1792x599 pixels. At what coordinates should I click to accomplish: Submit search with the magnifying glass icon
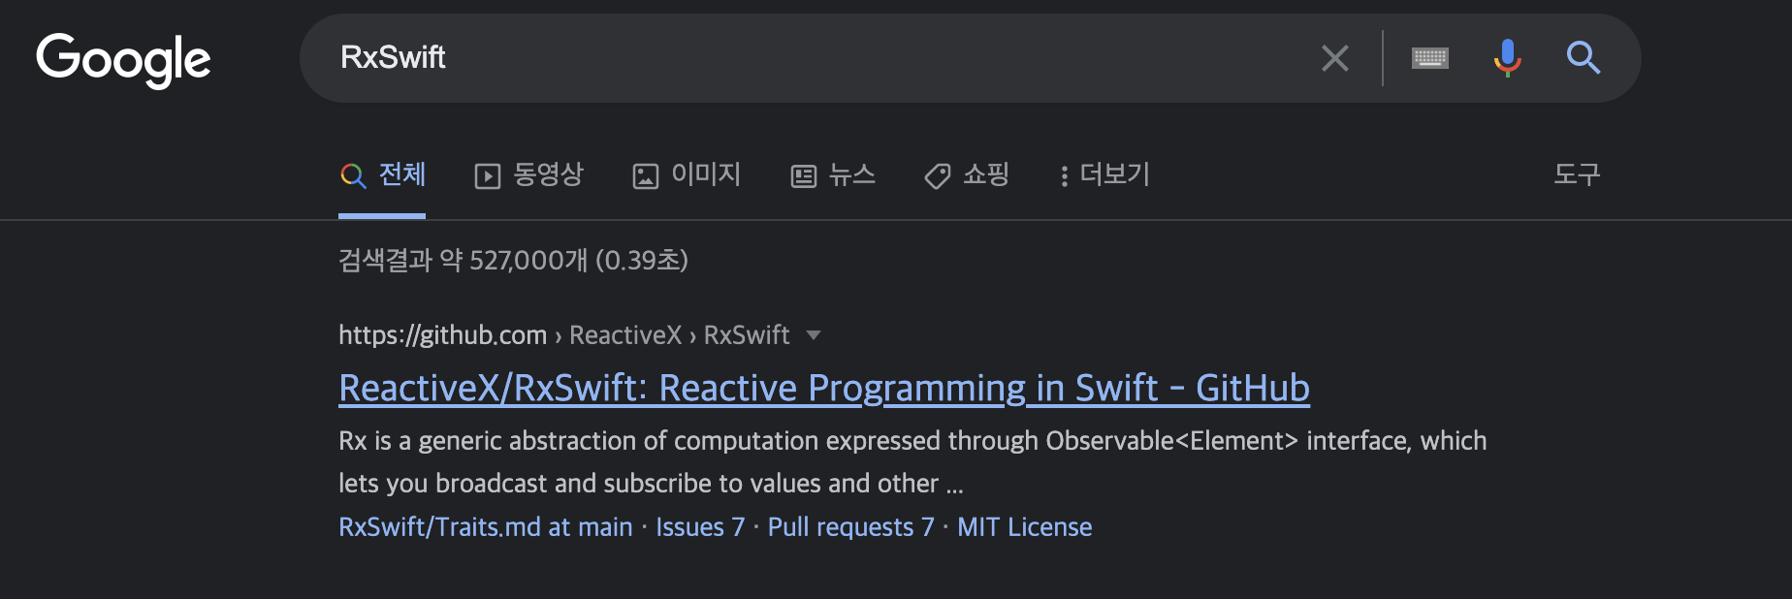(1583, 58)
